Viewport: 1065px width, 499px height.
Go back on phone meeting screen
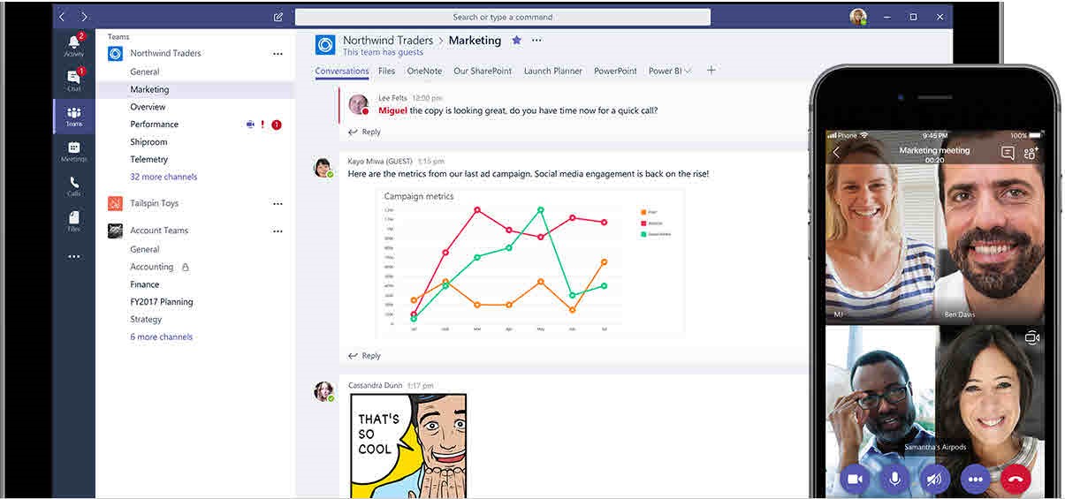837,153
